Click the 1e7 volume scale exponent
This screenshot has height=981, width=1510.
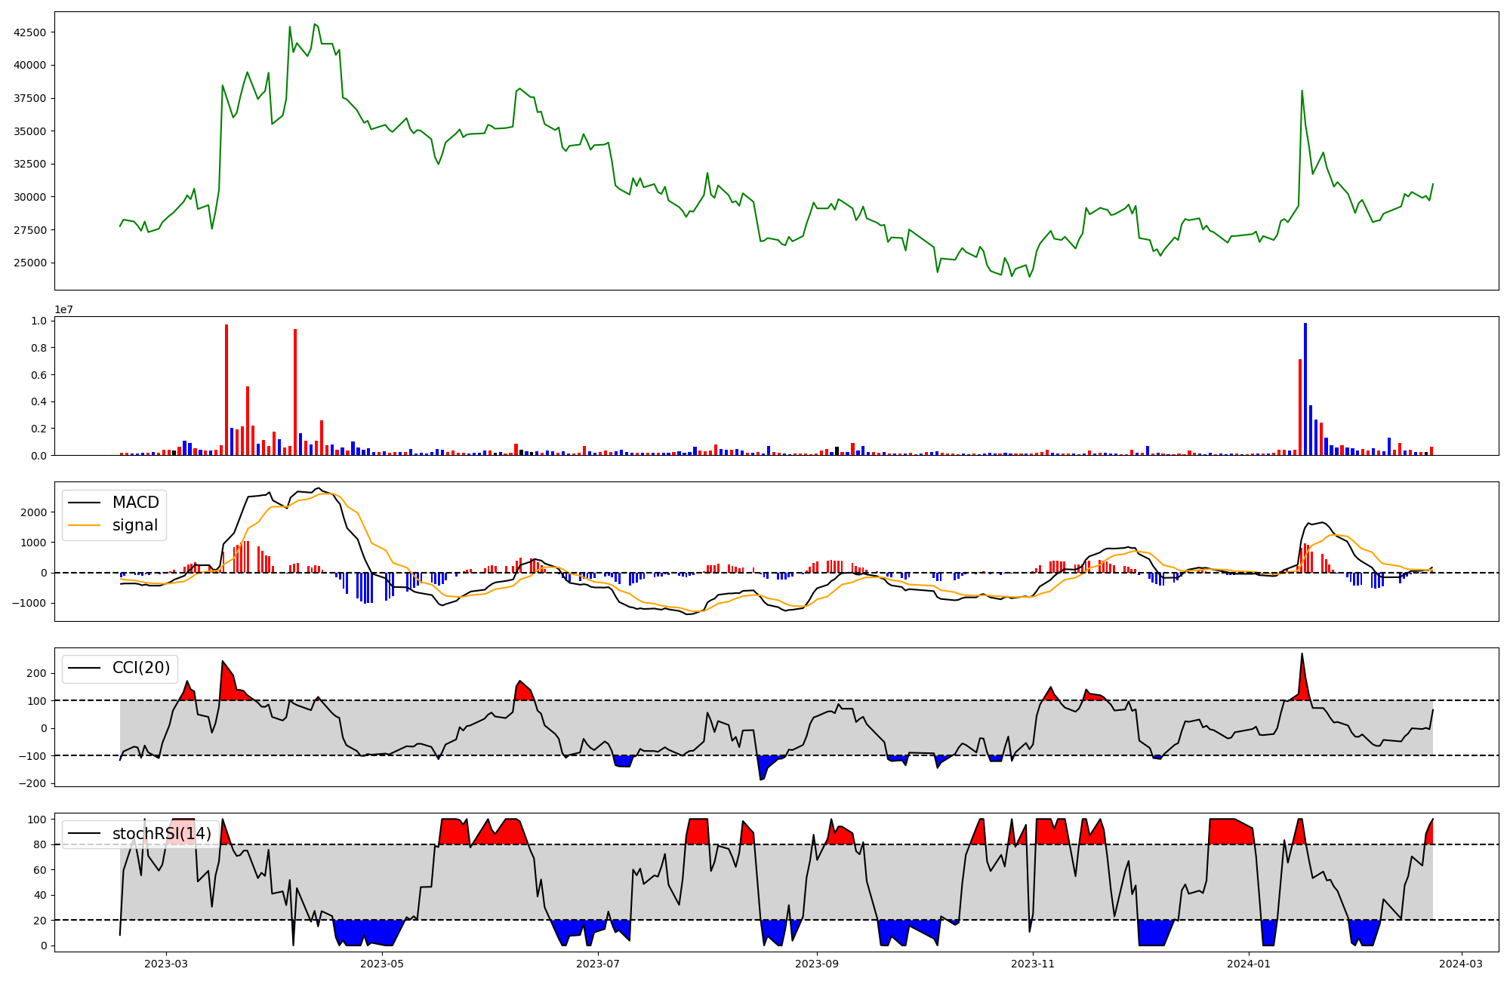point(63,309)
